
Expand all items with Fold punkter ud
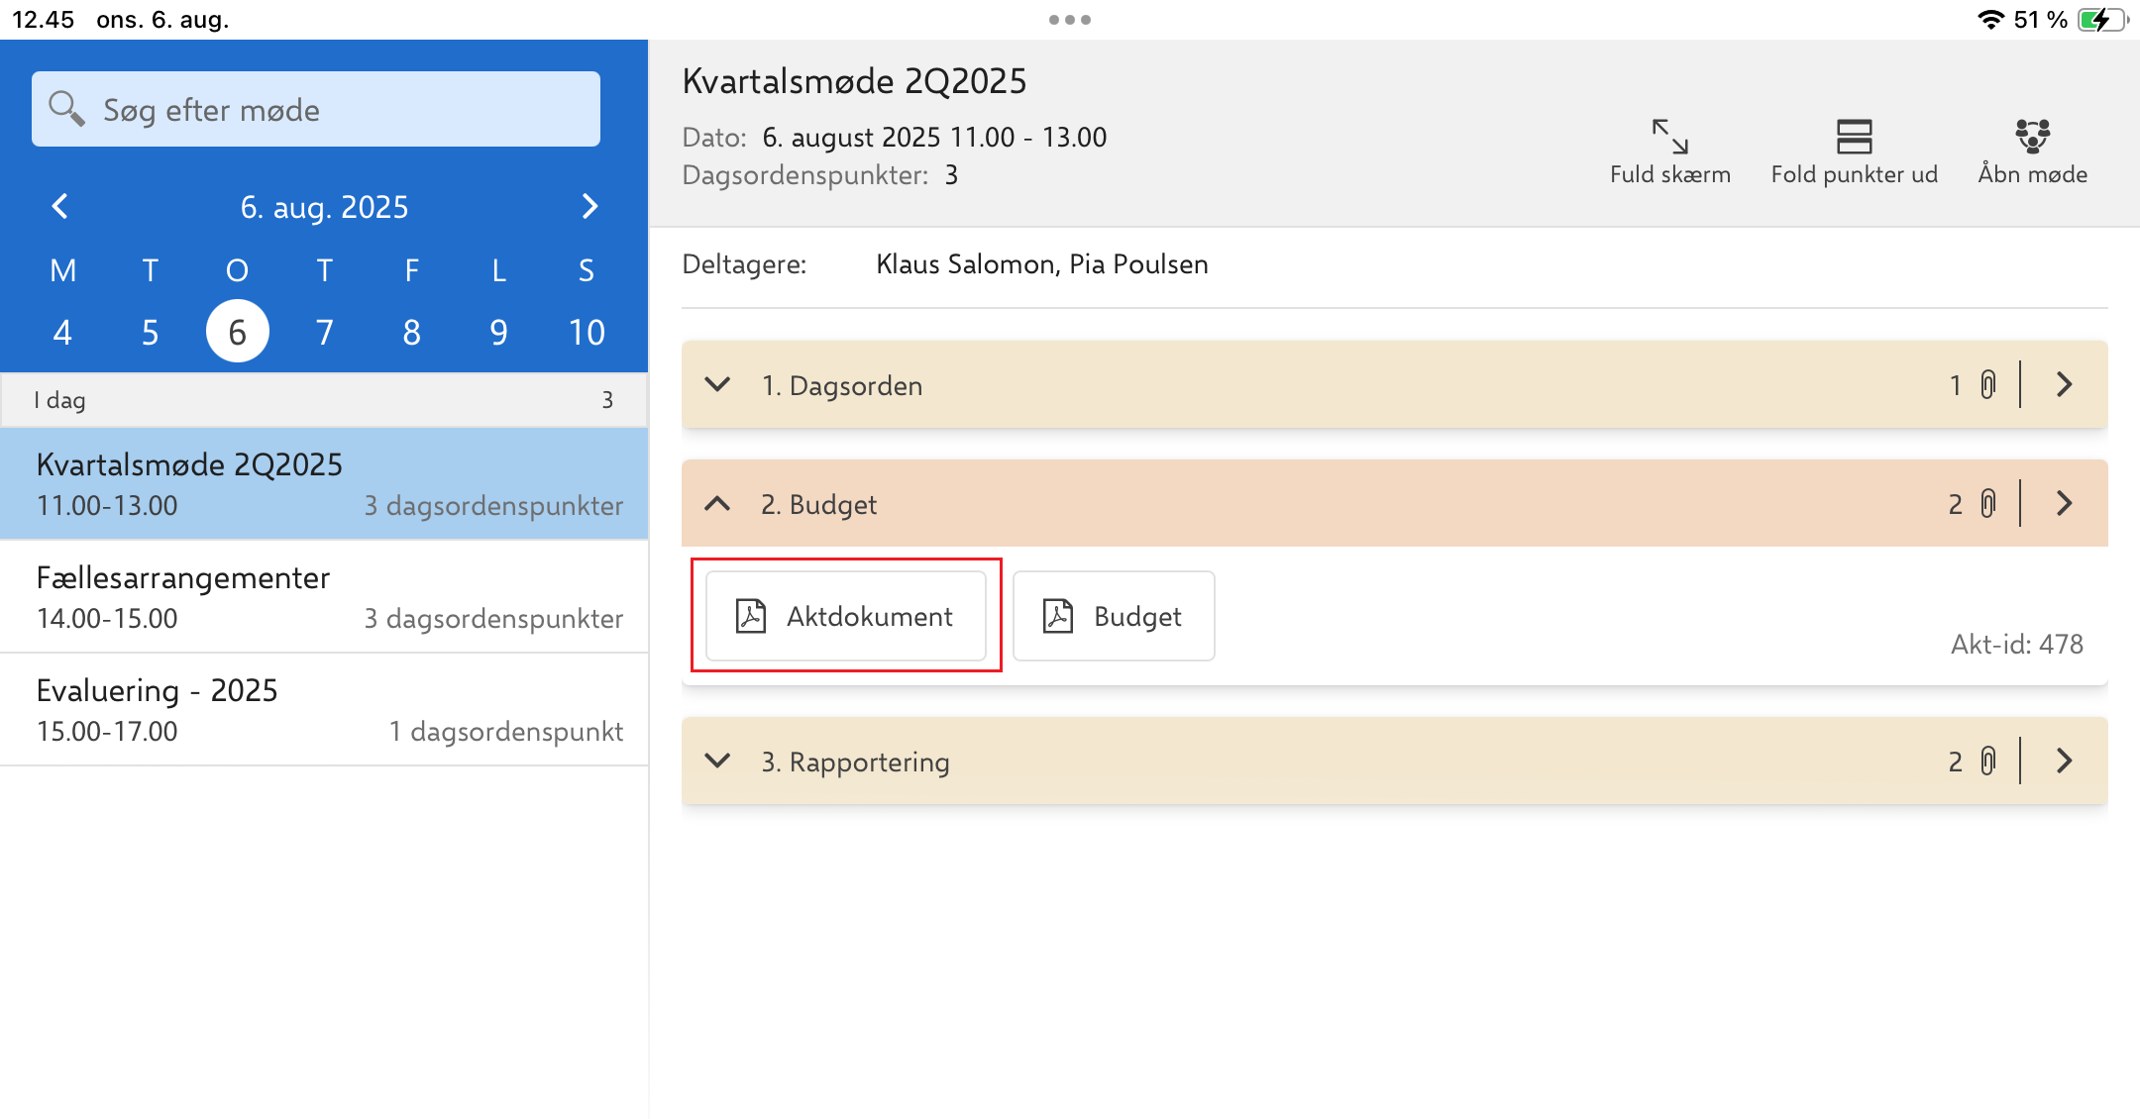pyautogui.click(x=1854, y=137)
